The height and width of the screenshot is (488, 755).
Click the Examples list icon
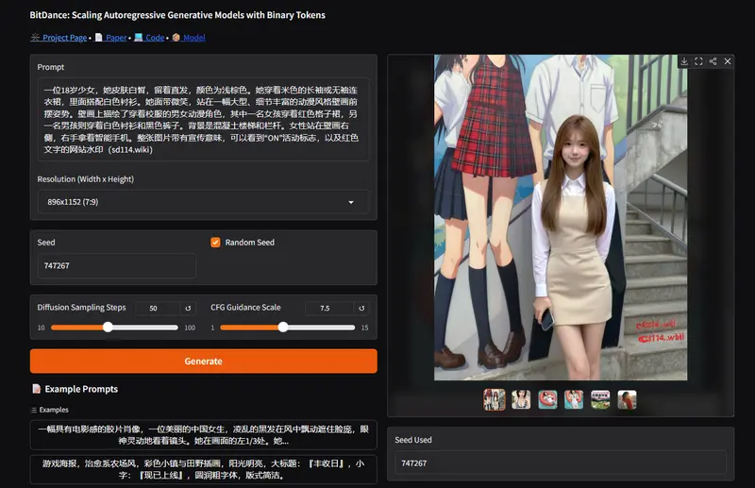click(x=34, y=410)
